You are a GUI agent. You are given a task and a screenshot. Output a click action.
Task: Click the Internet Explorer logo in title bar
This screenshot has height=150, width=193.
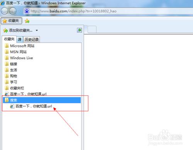[x=3, y=3]
